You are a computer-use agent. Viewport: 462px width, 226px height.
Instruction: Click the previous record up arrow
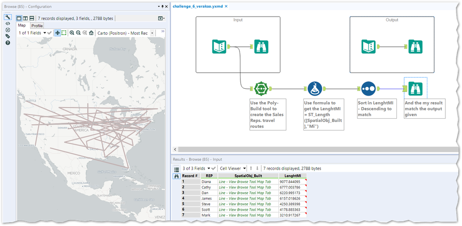[251, 168]
